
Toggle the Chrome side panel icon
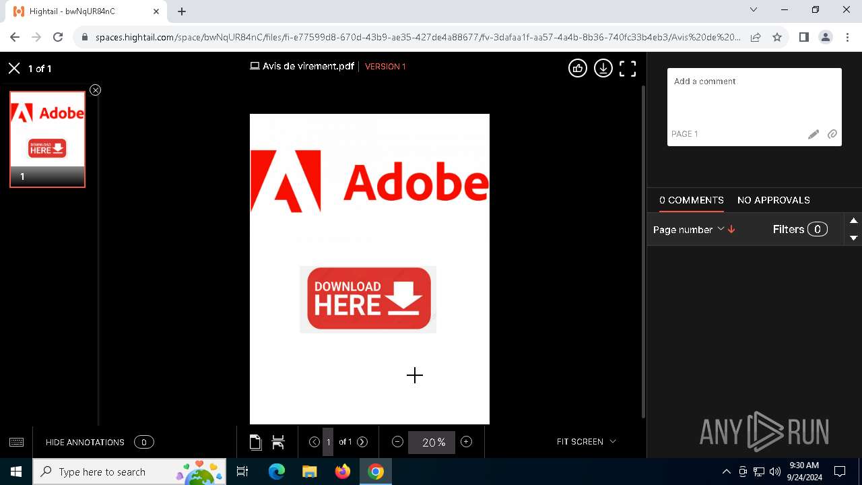tap(803, 38)
